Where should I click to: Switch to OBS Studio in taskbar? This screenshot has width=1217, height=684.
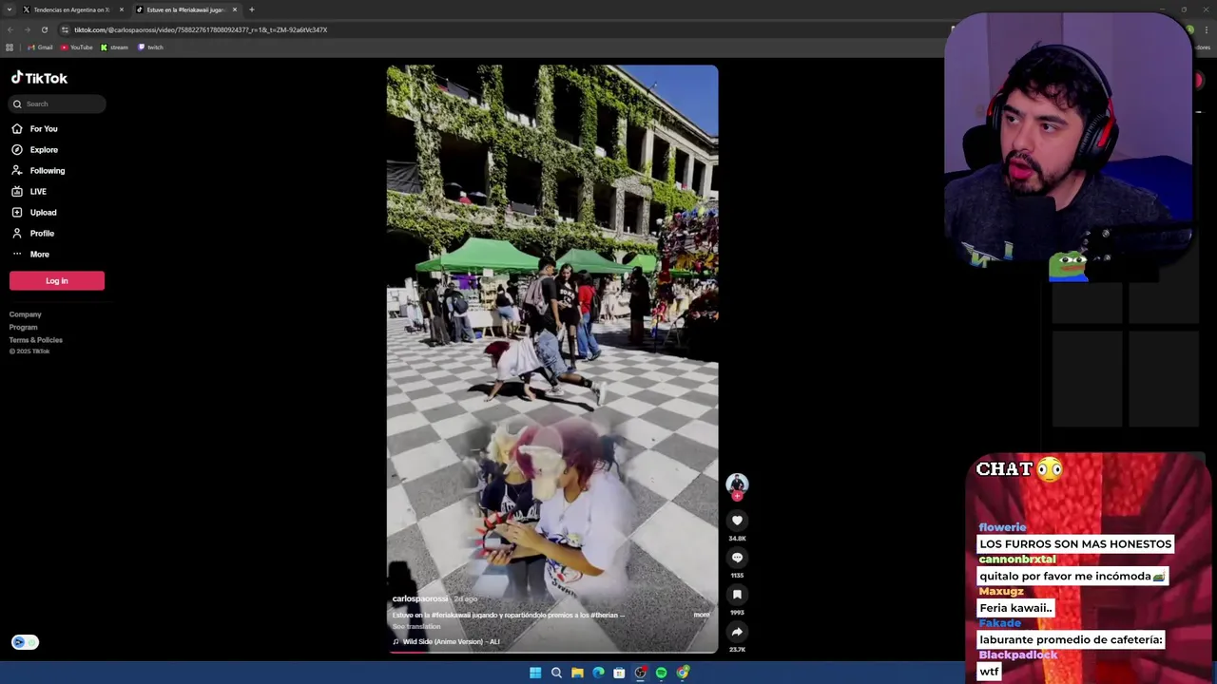[640, 673]
